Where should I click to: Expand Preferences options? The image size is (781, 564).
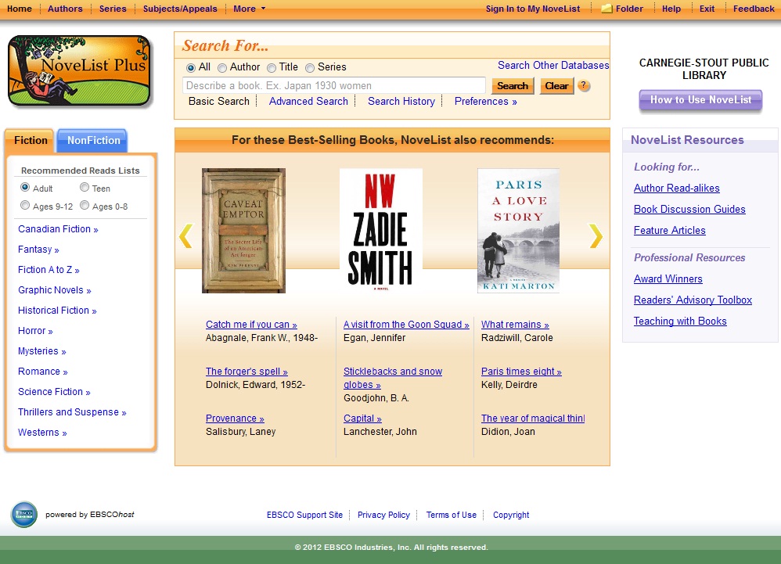coord(486,102)
